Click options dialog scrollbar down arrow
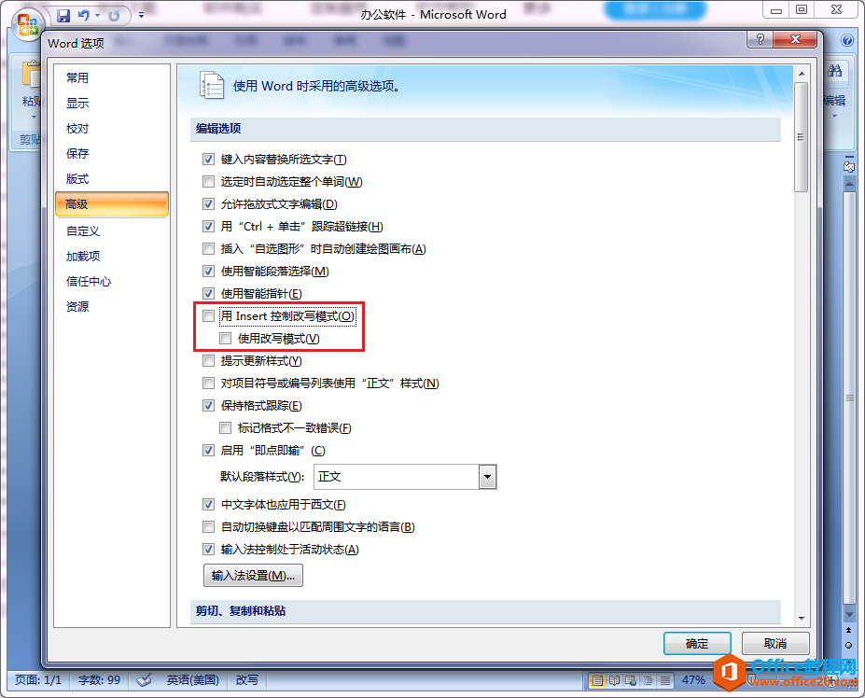This screenshot has width=865, height=698. pyautogui.click(x=802, y=619)
